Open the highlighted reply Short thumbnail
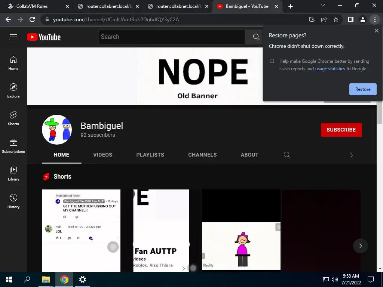Image resolution: width=383 pixels, height=287 pixels. click(81, 231)
